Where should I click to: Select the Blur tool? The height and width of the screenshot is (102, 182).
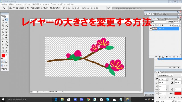[x=3, y=38]
